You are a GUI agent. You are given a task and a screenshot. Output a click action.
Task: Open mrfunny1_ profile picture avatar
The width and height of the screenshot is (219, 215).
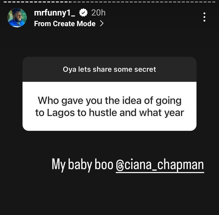[x=17, y=18]
